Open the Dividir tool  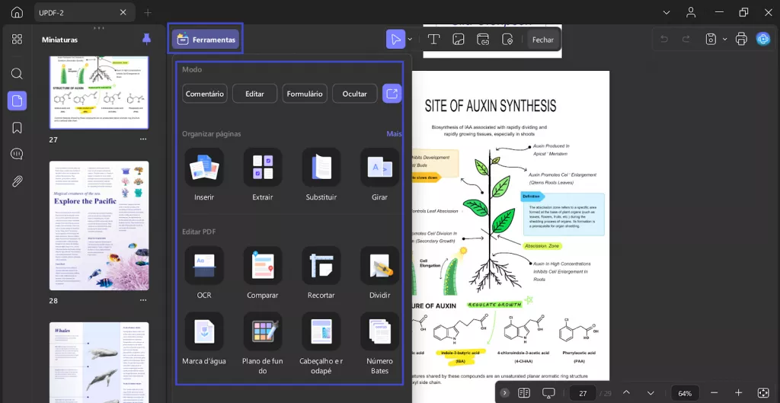pos(379,273)
